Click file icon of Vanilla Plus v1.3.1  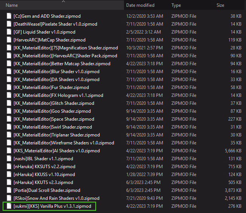9,206
